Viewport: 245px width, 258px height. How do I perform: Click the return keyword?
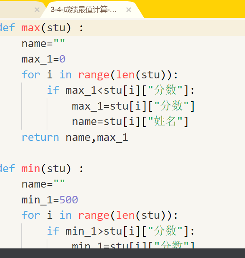40,138
